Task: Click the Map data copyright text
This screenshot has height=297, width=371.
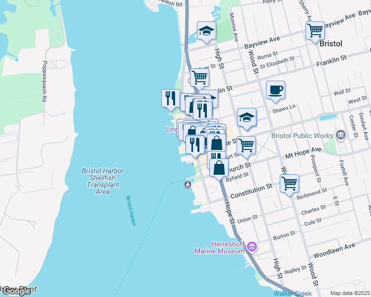Action: tap(350, 293)
